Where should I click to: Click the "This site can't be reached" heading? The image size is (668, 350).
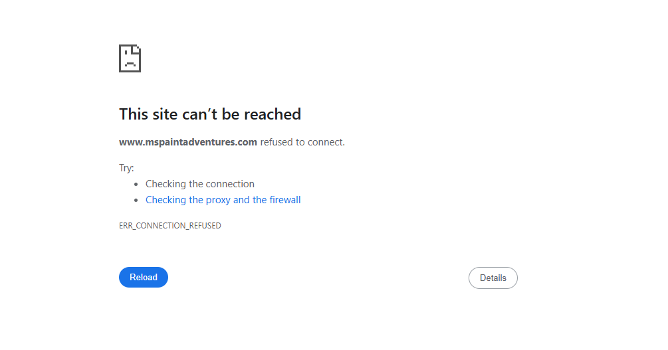[x=210, y=114]
